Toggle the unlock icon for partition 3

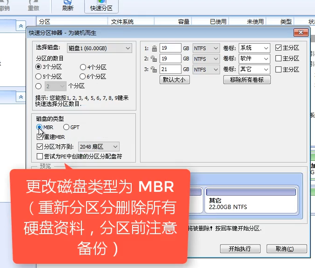154,69
